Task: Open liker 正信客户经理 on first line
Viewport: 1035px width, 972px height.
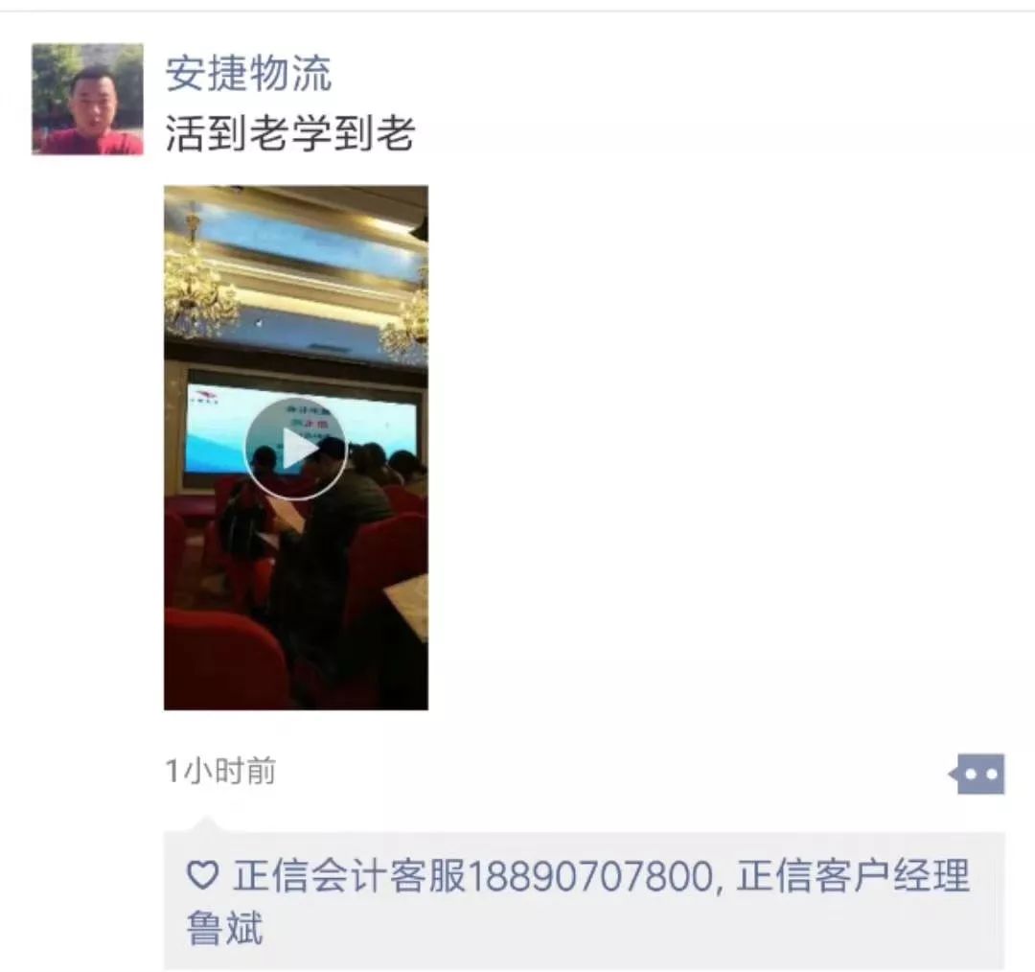Action: [853, 875]
